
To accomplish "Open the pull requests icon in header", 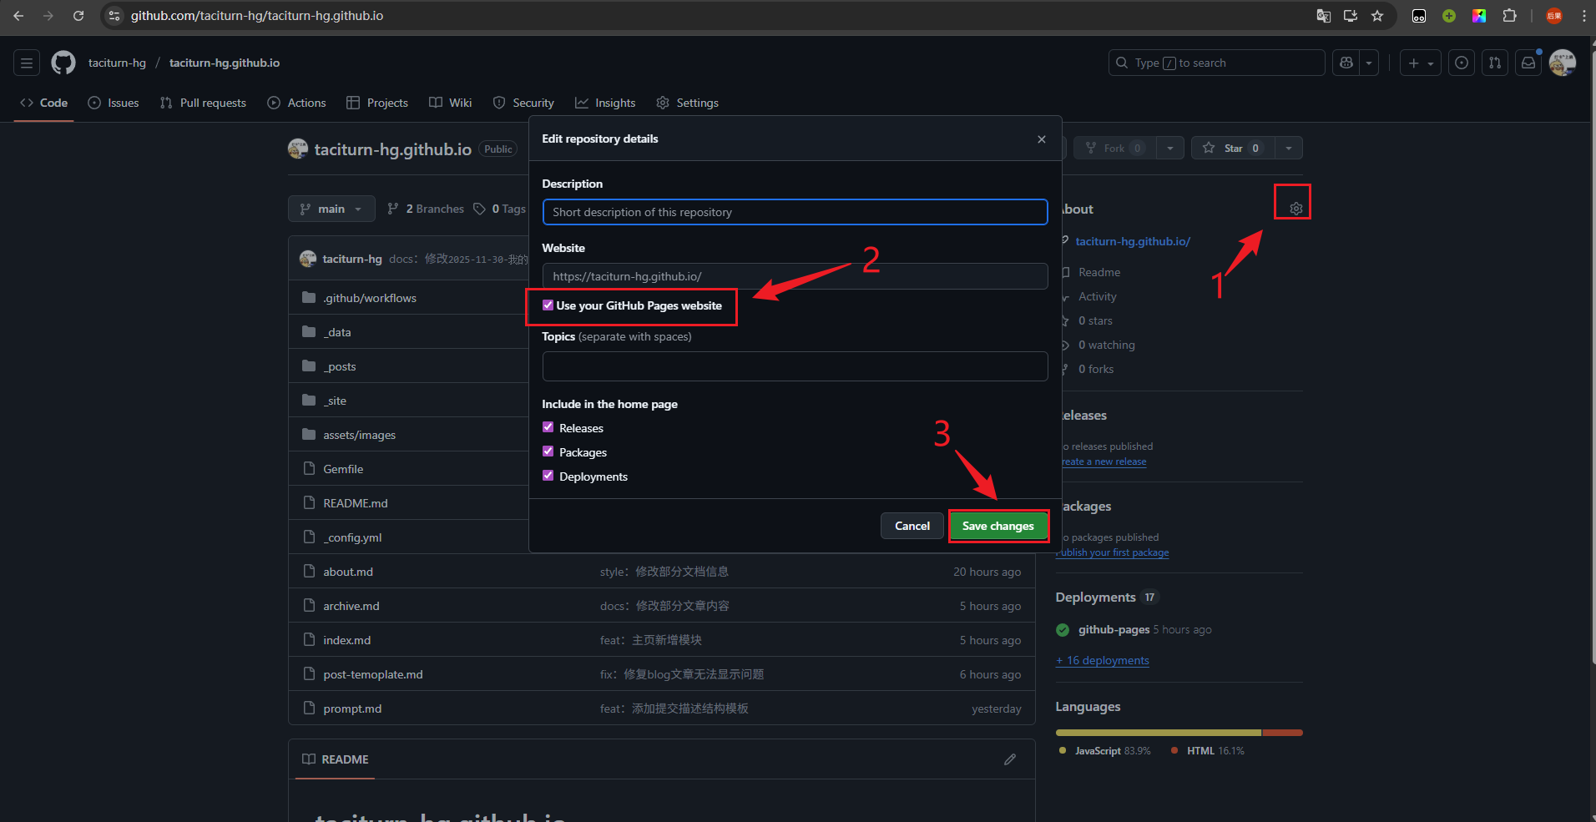I will tap(1495, 63).
